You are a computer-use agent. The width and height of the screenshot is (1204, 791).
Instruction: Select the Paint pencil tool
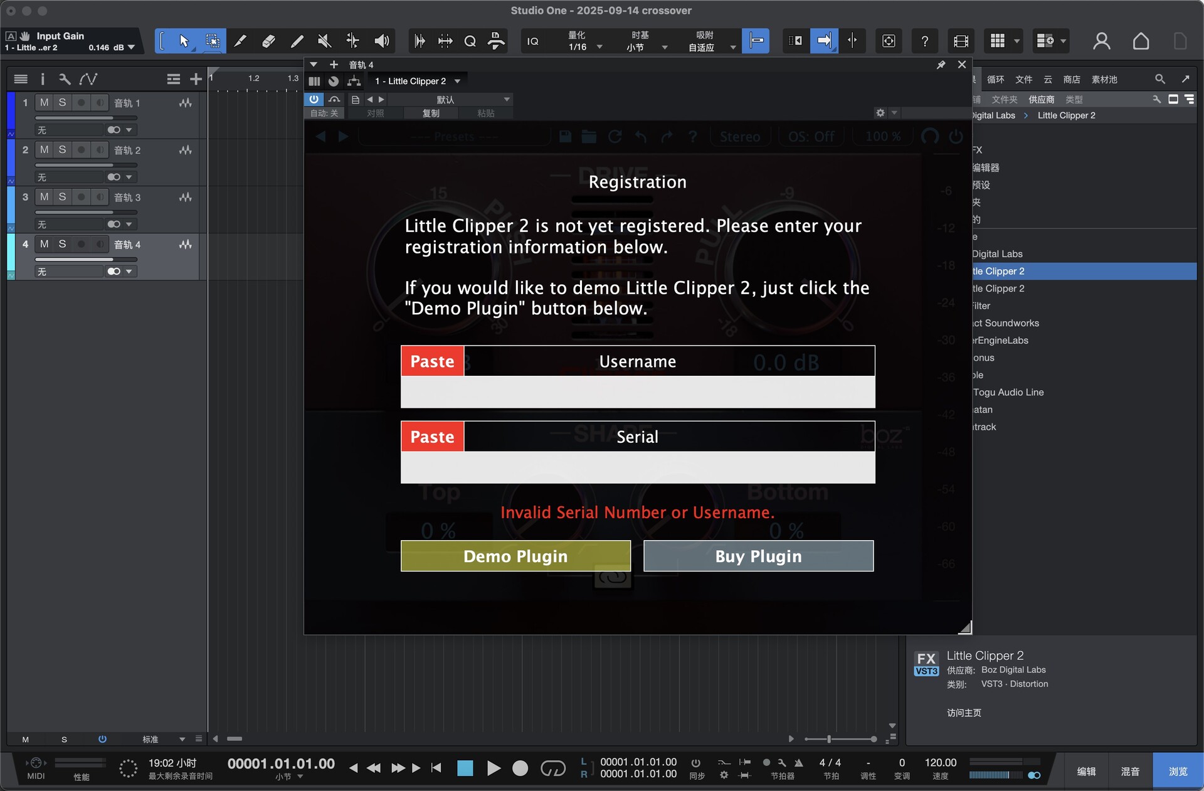click(297, 41)
